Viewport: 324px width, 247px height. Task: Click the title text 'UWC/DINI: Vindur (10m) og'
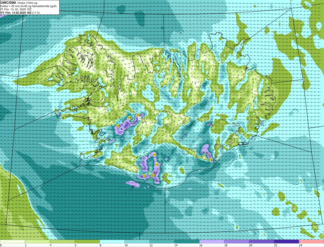pos(19,3)
